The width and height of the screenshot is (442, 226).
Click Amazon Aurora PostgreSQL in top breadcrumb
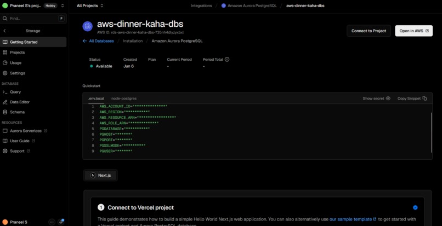tap(252, 5)
